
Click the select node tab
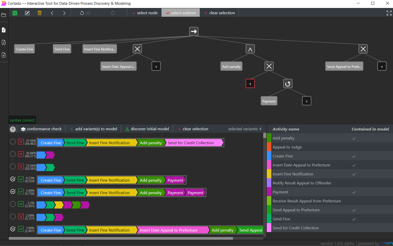(145, 13)
